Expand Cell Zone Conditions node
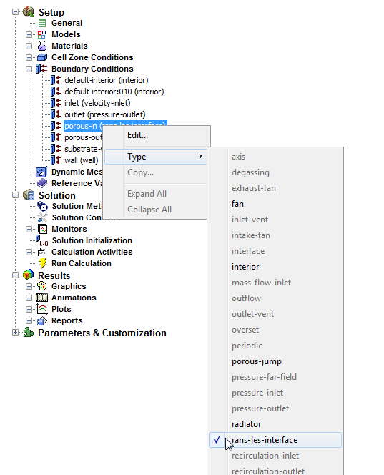This screenshot has width=384, height=475. point(29,57)
